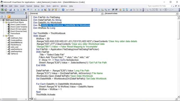
Task: Copy the selected code
Action: (18, 10)
